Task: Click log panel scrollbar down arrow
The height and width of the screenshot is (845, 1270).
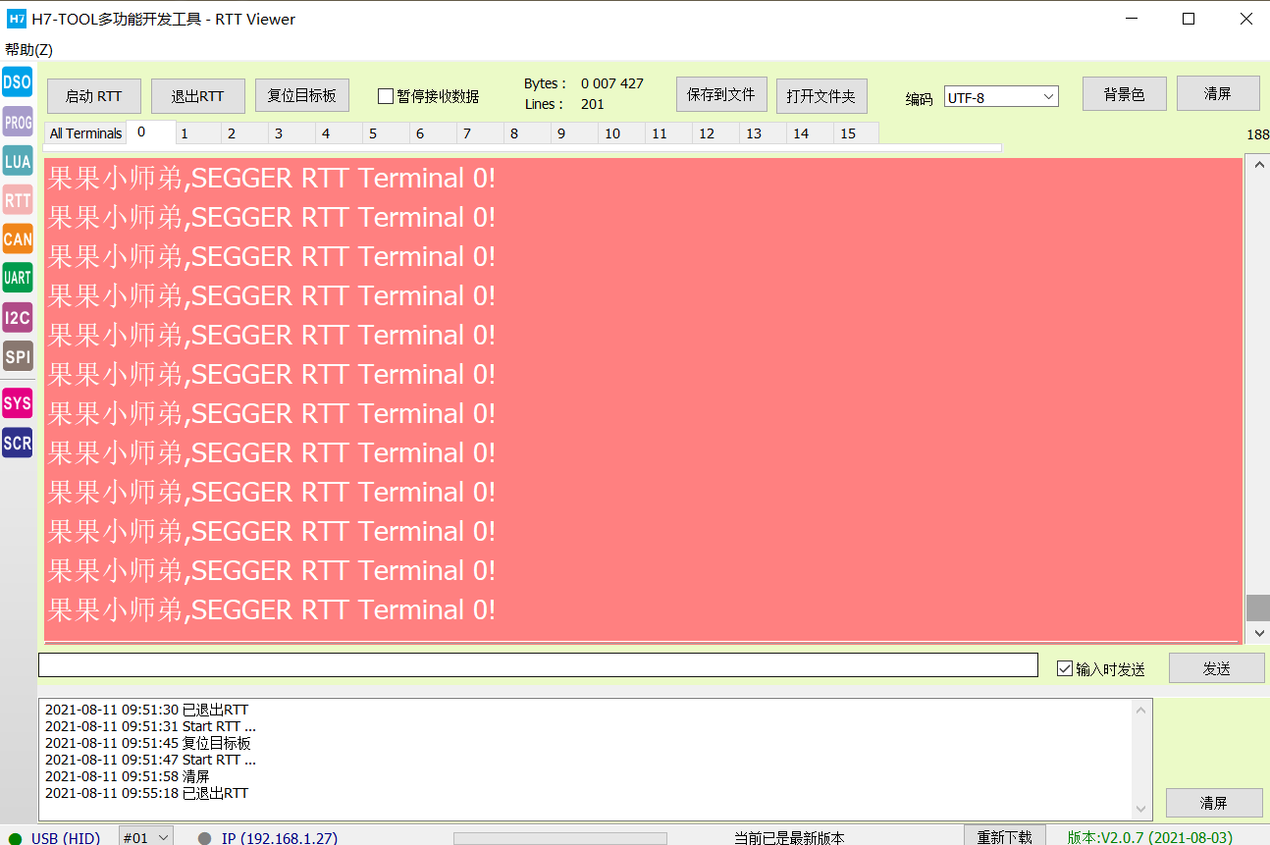Action: click(1140, 809)
